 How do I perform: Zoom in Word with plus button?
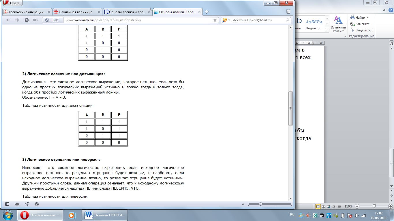coord(390,206)
